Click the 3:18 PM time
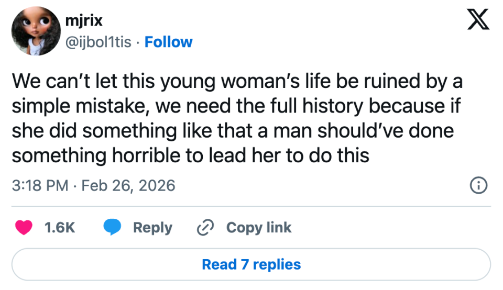The image size is (503, 290). 39,185
